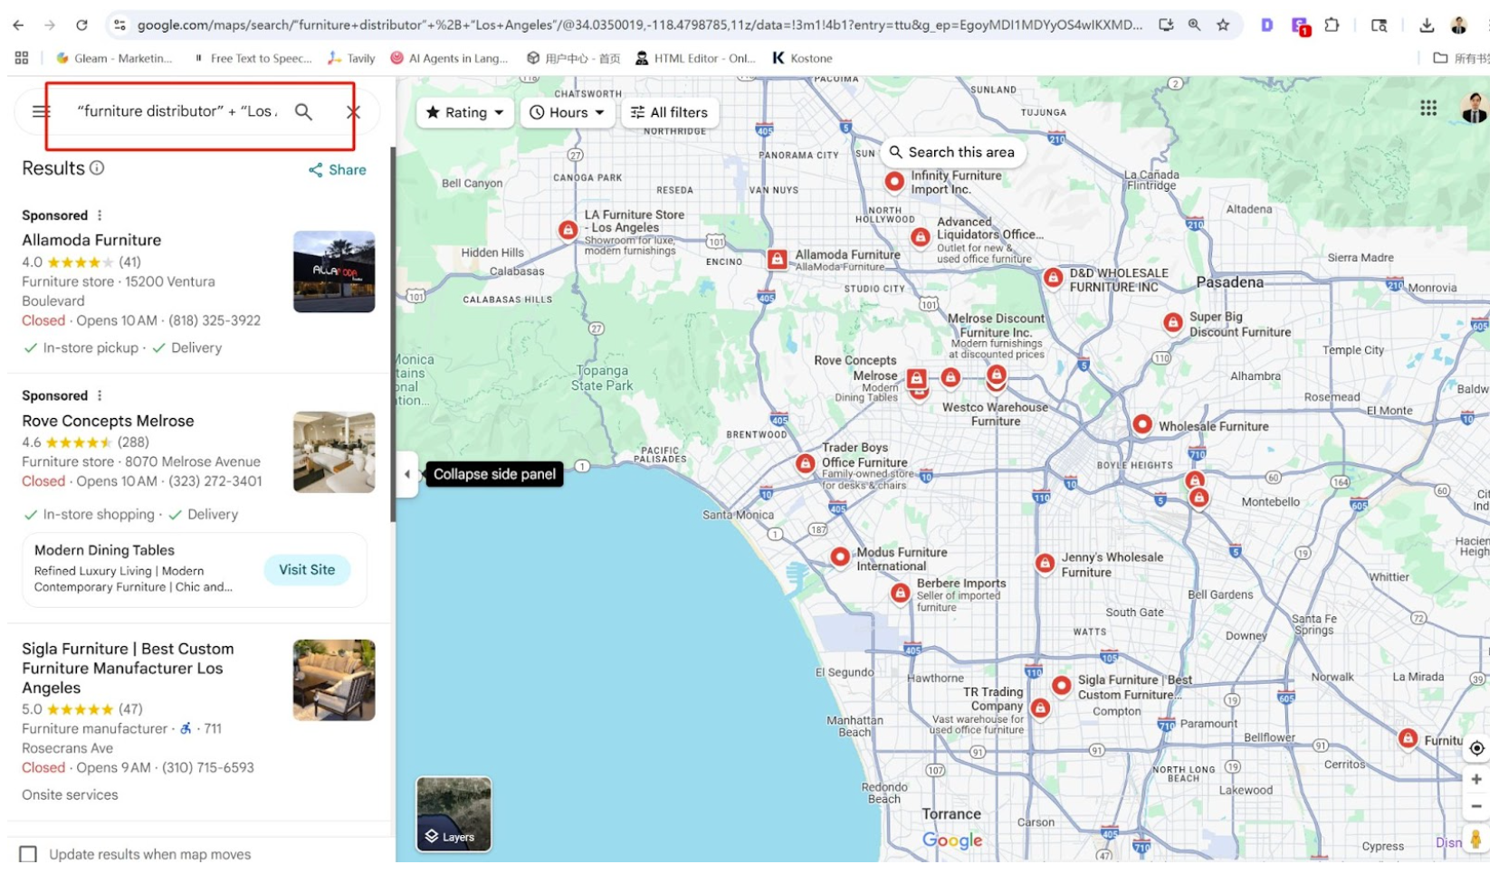Image resolution: width=1499 pixels, height=874 pixels.
Task: Open the Gleam - Marketing bookmark
Action: pyautogui.click(x=114, y=58)
